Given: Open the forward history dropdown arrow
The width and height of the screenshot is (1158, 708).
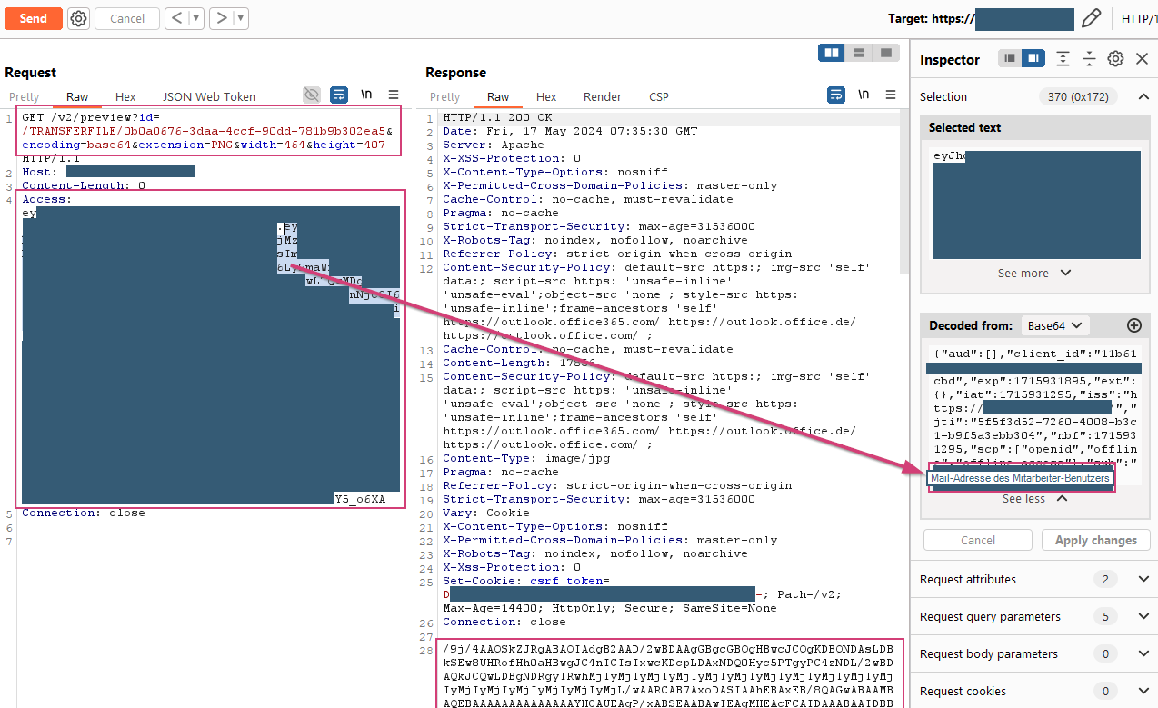Looking at the screenshot, I should coord(241,18).
